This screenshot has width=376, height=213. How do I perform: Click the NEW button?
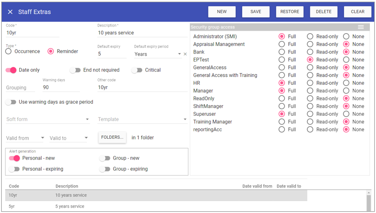click(222, 12)
